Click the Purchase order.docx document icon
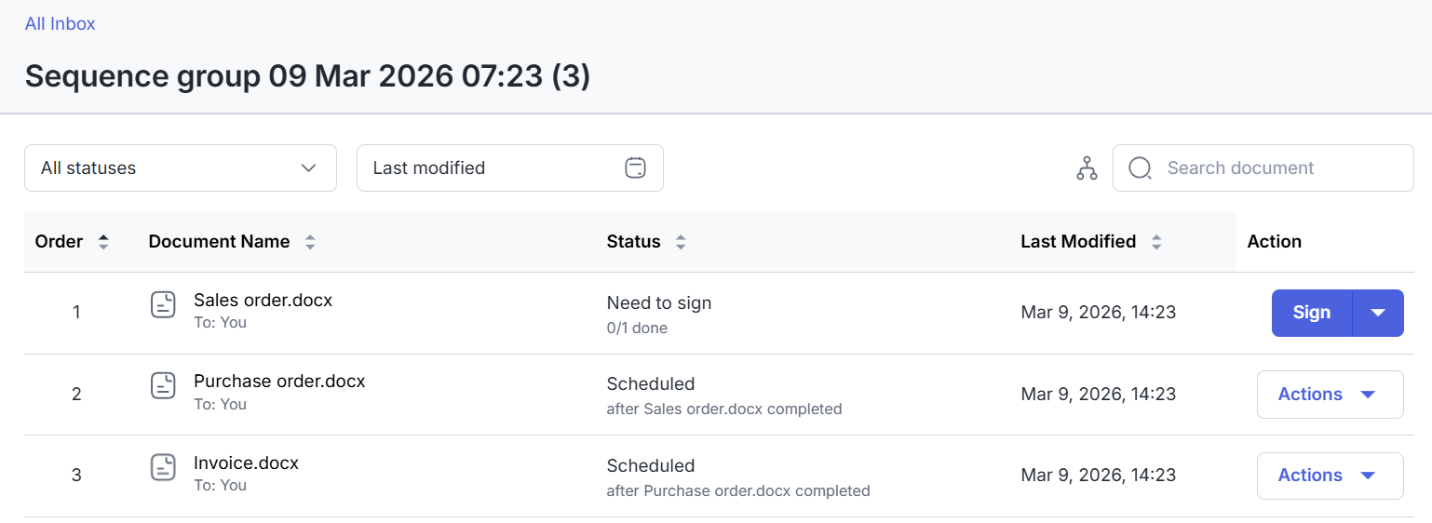 (163, 385)
